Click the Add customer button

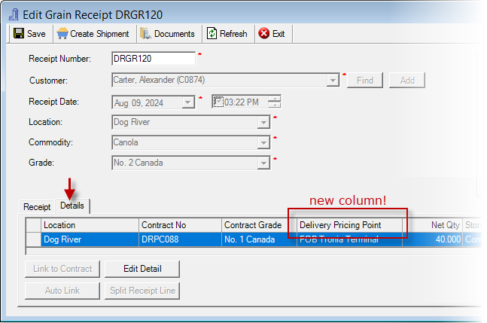point(407,81)
